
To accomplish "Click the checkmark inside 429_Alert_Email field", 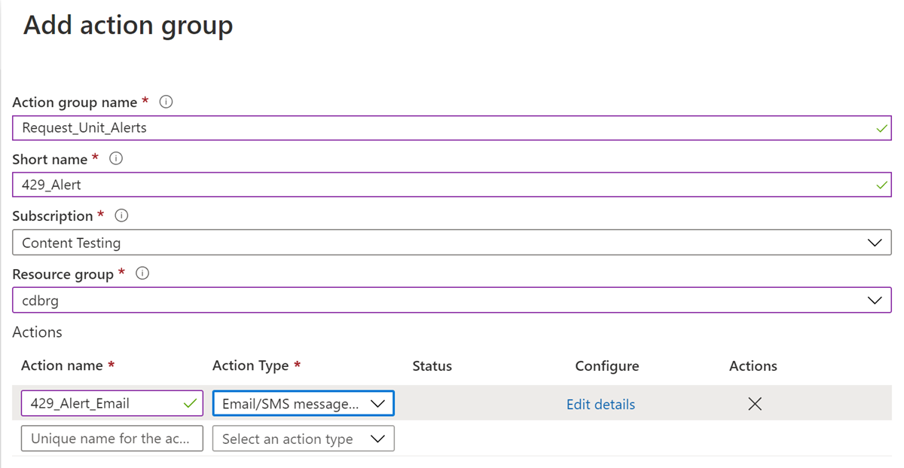I will coord(191,403).
